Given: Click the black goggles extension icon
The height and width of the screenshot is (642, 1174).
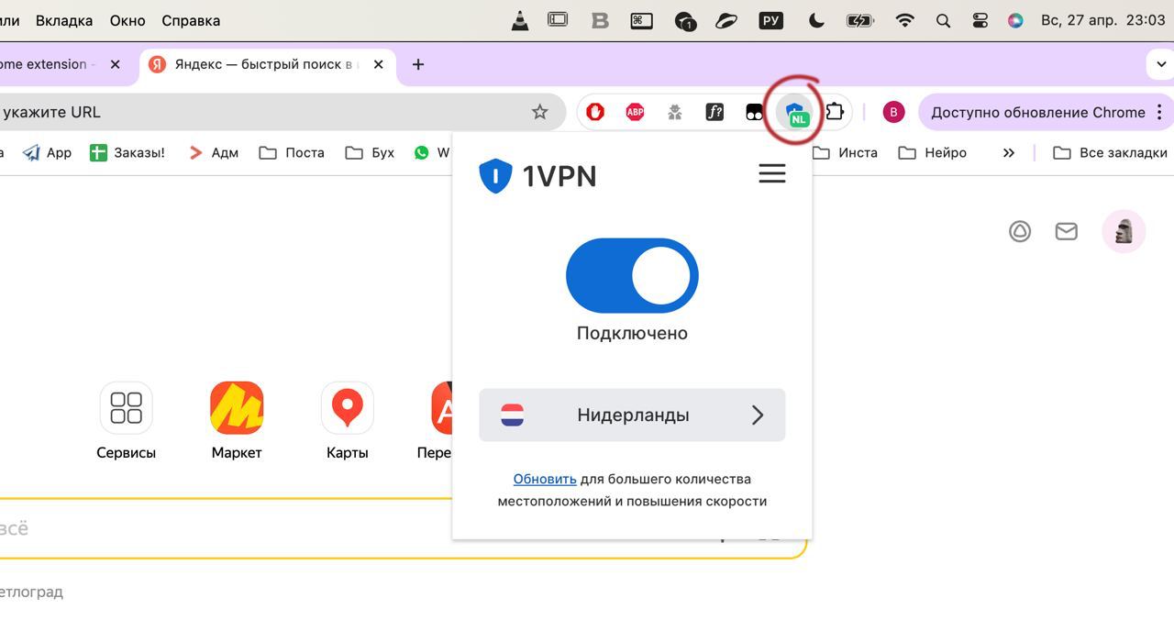Looking at the screenshot, I should point(754,112).
